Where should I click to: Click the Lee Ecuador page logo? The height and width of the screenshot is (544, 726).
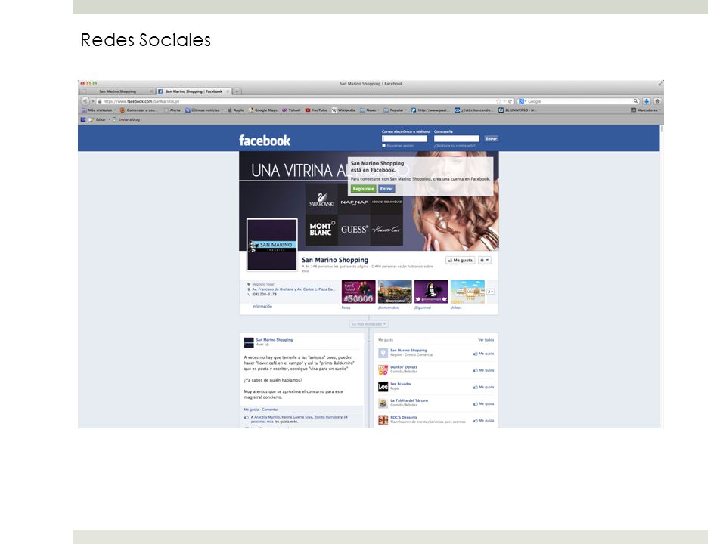[x=383, y=386]
